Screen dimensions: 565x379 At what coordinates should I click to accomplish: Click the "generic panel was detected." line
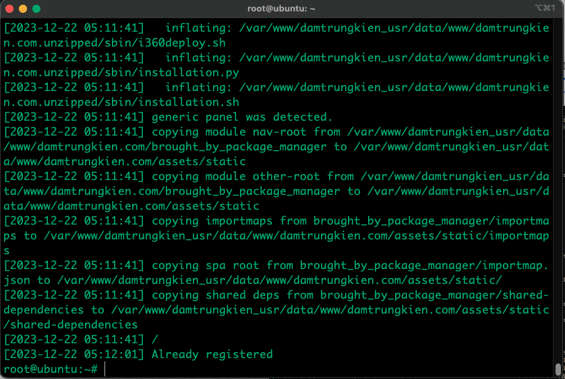(242, 117)
